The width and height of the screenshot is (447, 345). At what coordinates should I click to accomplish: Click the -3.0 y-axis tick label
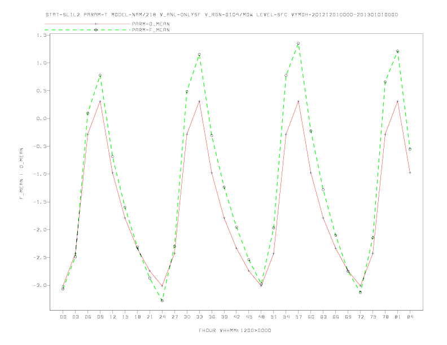(40, 285)
